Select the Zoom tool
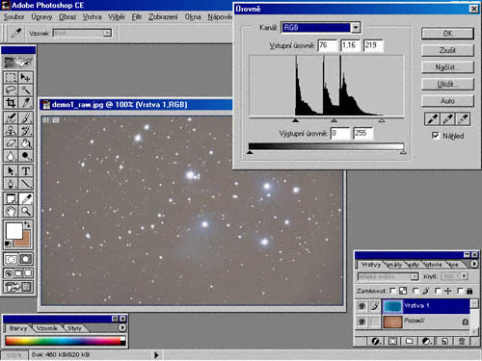This screenshot has height=361, width=482. pyautogui.click(x=26, y=211)
